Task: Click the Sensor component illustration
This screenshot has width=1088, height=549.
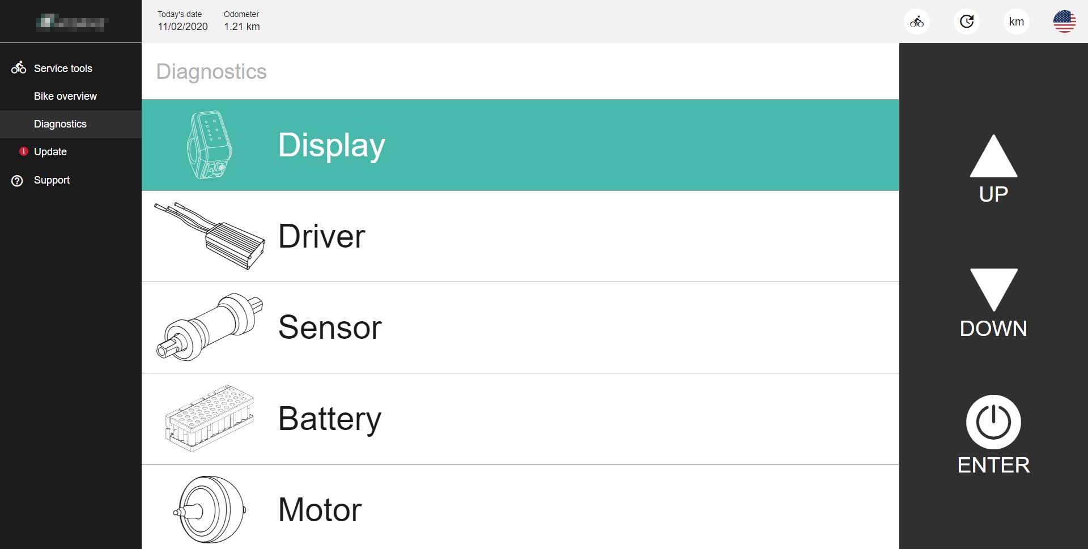Action: coord(209,327)
